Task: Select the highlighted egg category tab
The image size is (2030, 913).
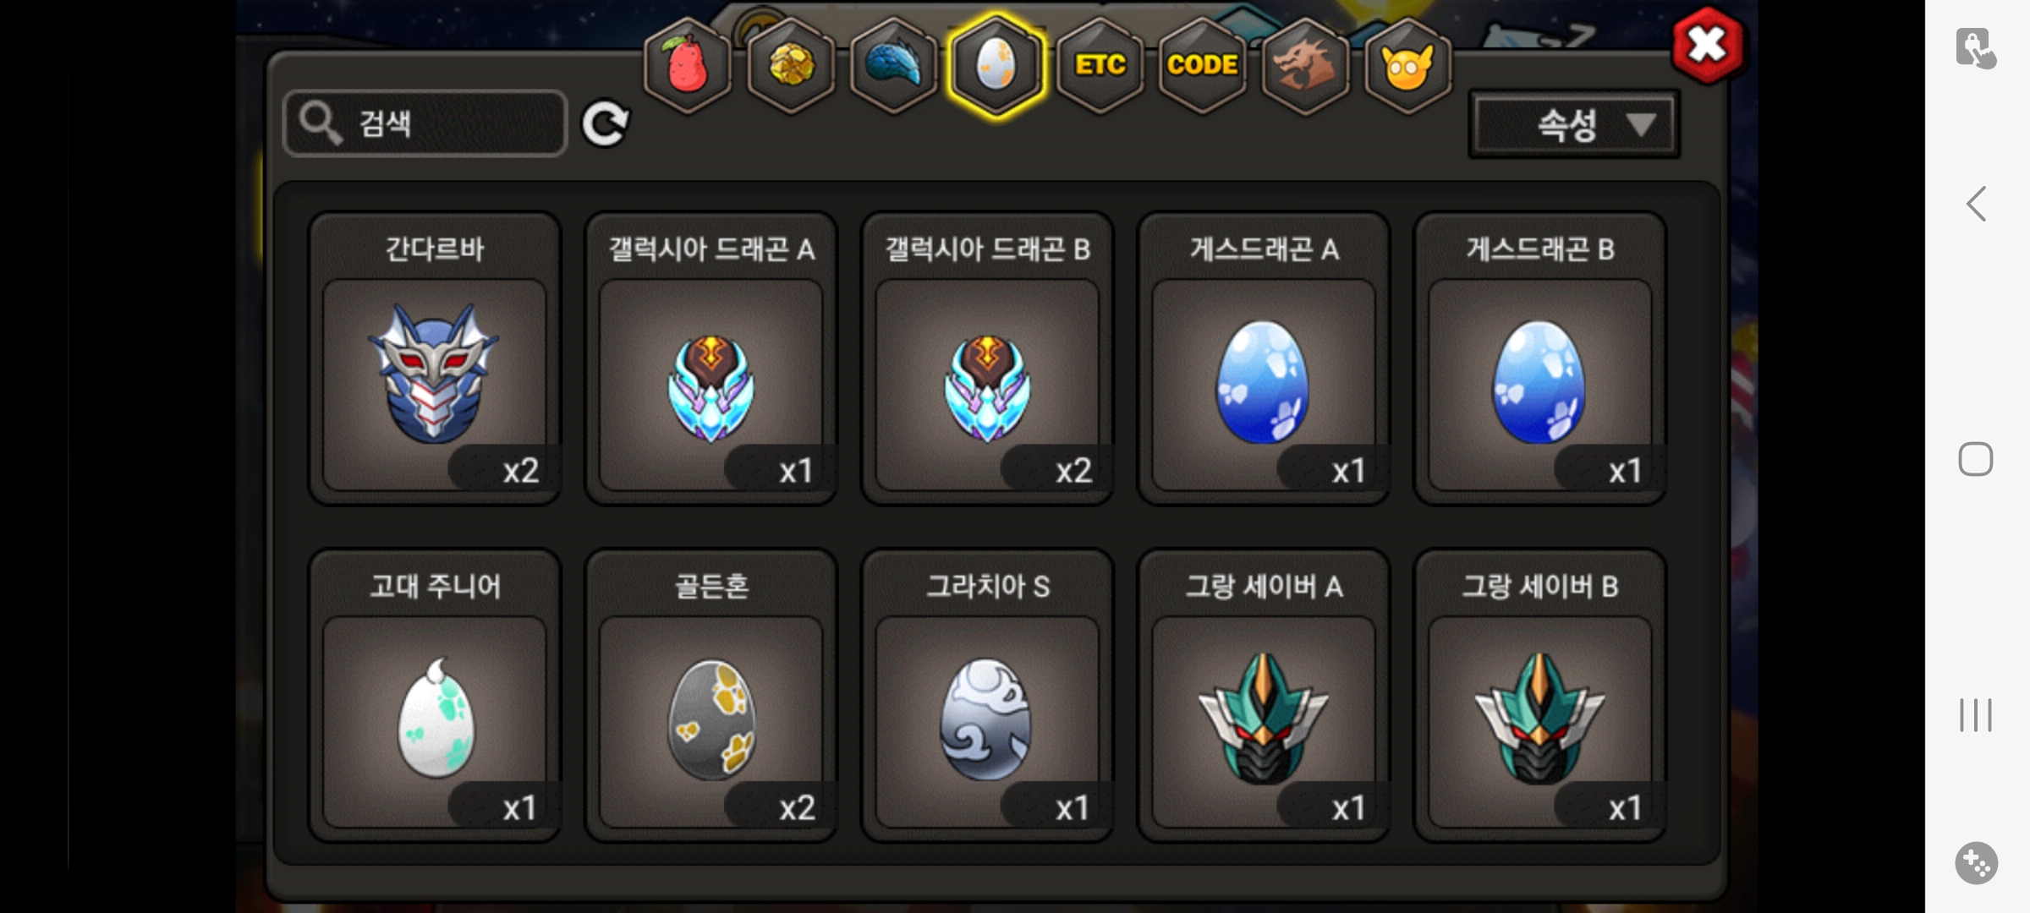Action: (x=996, y=66)
